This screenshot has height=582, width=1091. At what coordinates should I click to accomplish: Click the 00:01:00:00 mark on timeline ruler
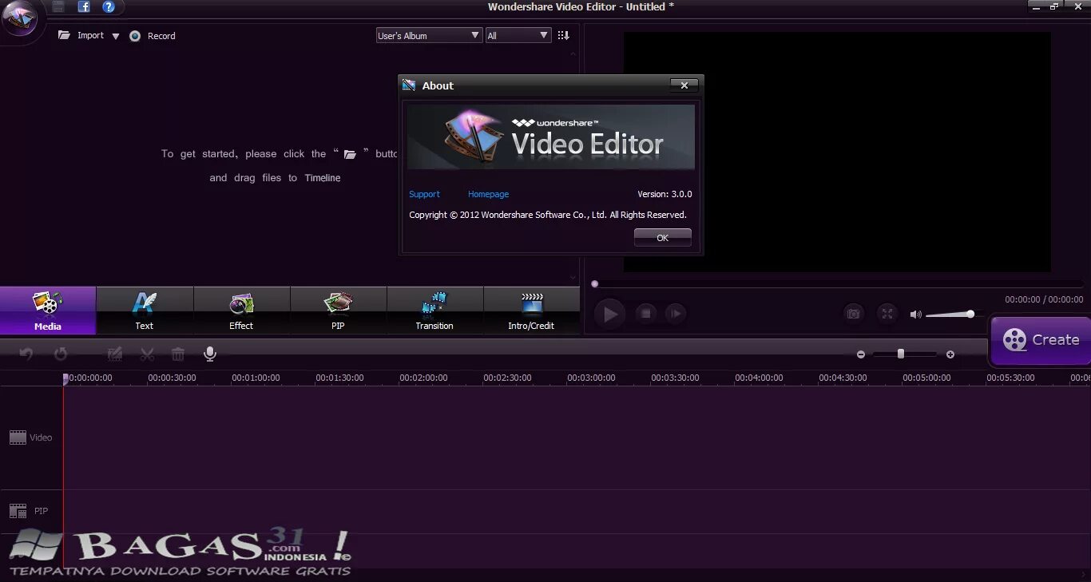pos(256,378)
